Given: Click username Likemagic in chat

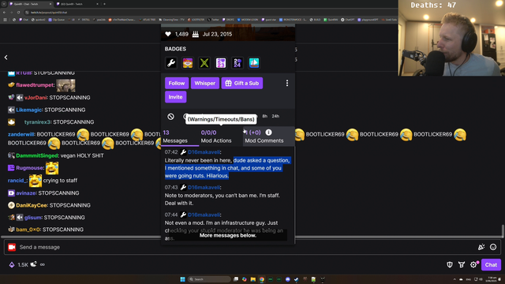Looking at the screenshot, I should [x=28, y=110].
